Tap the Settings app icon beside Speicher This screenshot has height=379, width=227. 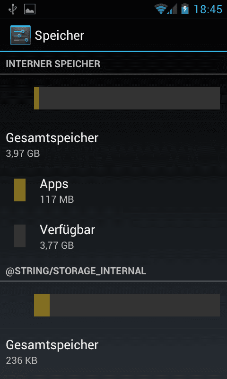point(20,35)
